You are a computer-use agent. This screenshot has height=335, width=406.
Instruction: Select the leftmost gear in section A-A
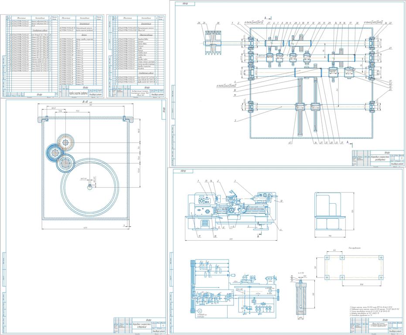click(x=55, y=152)
